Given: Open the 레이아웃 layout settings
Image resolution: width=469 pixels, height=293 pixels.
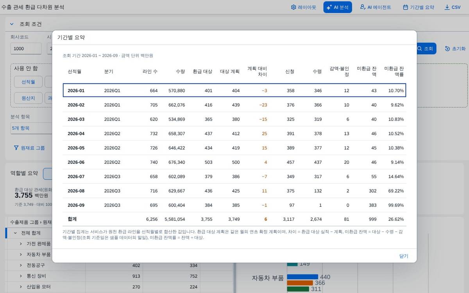Looking at the screenshot, I should tap(303, 7).
